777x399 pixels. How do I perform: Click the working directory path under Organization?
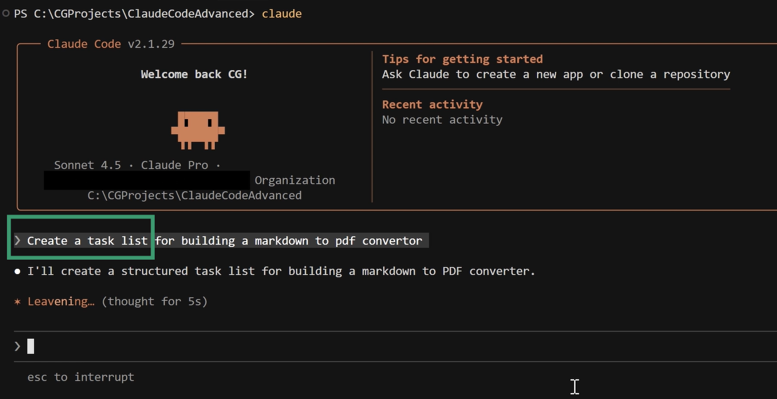pos(194,195)
